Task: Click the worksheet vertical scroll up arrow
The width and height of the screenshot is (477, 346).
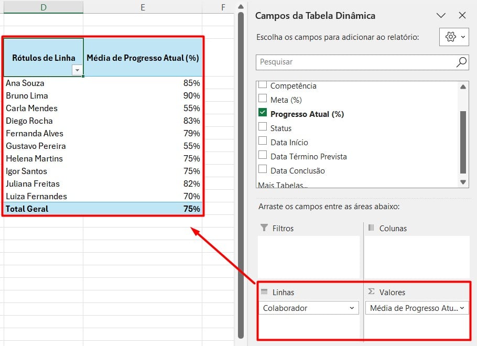Action: [x=241, y=6]
